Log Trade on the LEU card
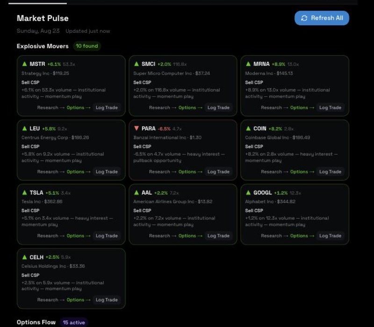374x327 pixels. click(x=107, y=171)
